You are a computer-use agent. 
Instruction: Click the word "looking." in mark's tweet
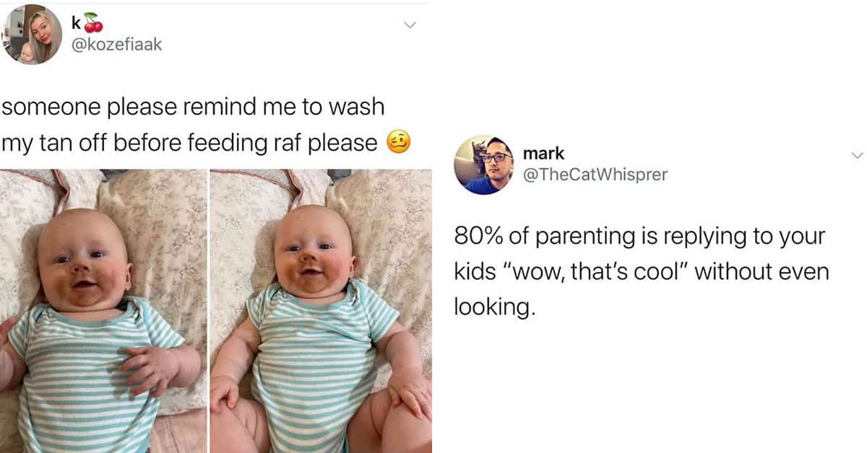[495, 307]
